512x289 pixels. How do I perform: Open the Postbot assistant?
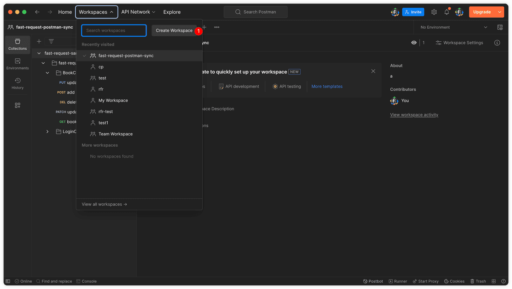pyautogui.click(x=373, y=281)
